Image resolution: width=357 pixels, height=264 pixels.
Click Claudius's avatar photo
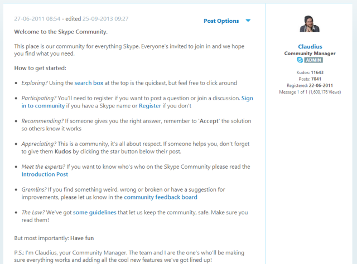point(310,24)
